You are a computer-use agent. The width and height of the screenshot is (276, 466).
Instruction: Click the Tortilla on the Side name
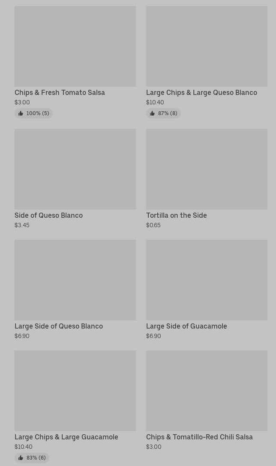click(x=176, y=216)
